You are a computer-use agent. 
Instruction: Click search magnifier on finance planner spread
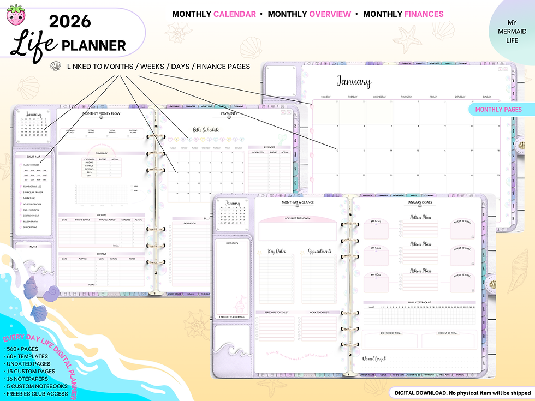point(295,115)
